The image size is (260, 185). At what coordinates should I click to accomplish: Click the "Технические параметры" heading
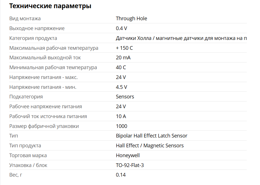(x=50, y=6)
